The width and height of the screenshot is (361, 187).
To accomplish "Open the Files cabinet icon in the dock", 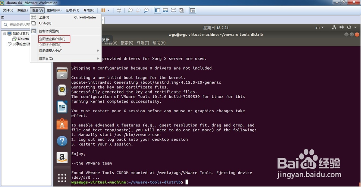I will pyautogui.click(x=62, y=73).
